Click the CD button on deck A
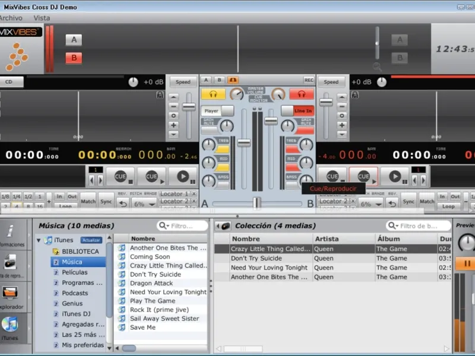Screen dimensions: 475x356 pyautogui.click(x=11, y=82)
